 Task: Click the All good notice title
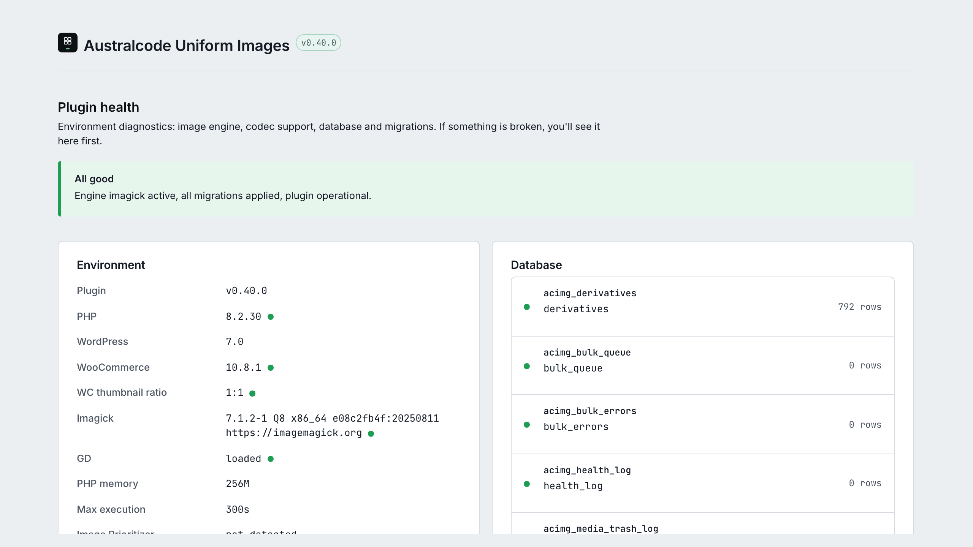(94, 179)
